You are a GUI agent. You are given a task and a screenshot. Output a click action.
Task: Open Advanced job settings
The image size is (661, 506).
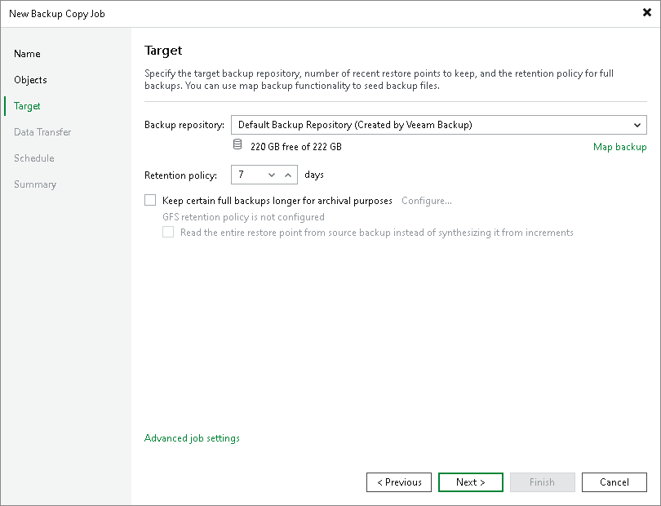[x=191, y=438]
